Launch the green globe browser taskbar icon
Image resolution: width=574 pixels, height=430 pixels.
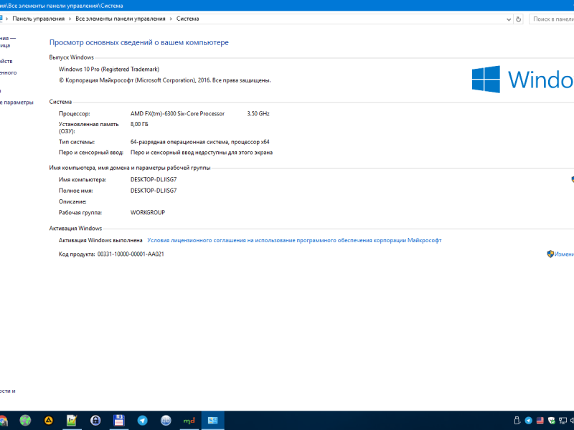(25, 421)
